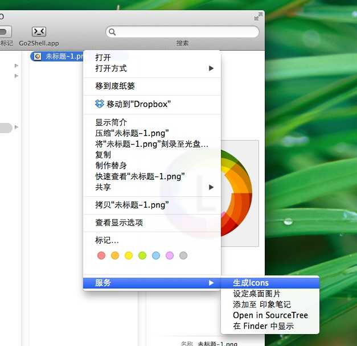Apply the green tag color

coord(142,256)
